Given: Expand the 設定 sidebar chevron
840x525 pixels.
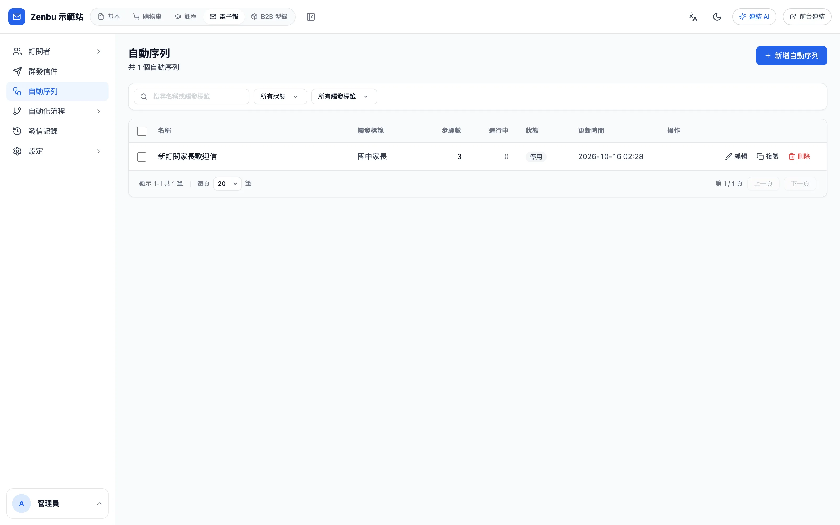Looking at the screenshot, I should click(x=99, y=151).
